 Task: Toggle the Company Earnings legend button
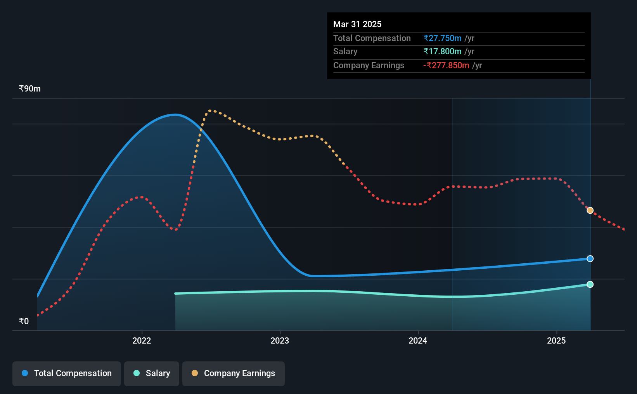pyautogui.click(x=233, y=373)
